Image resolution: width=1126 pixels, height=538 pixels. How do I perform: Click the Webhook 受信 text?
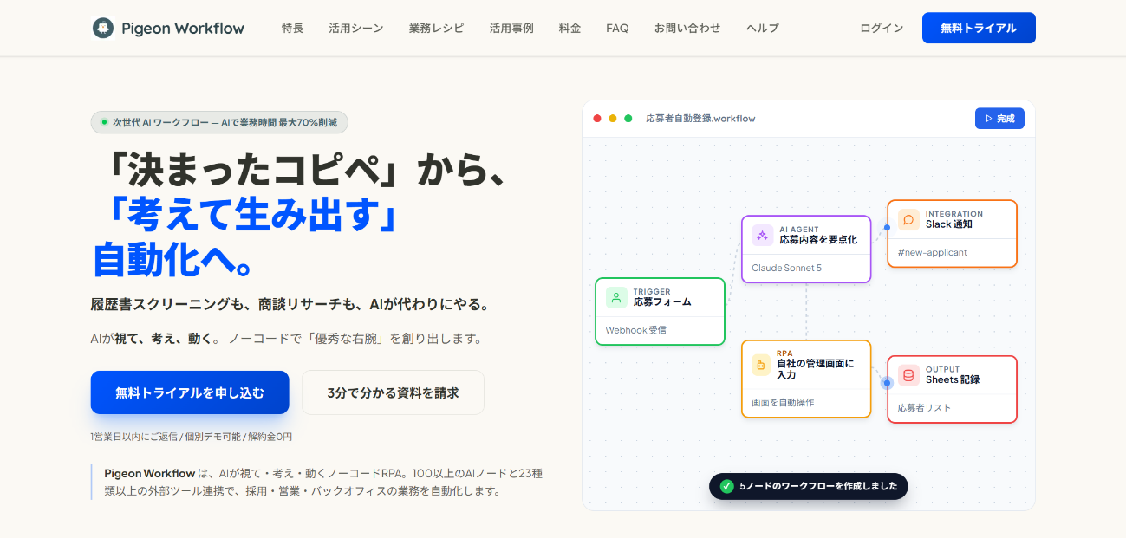point(635,330)
